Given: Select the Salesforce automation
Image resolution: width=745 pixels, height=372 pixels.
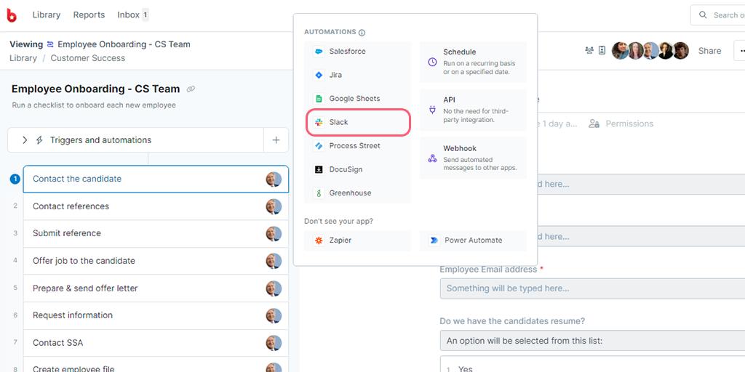Looking at the screenshot, I should 357,52.
